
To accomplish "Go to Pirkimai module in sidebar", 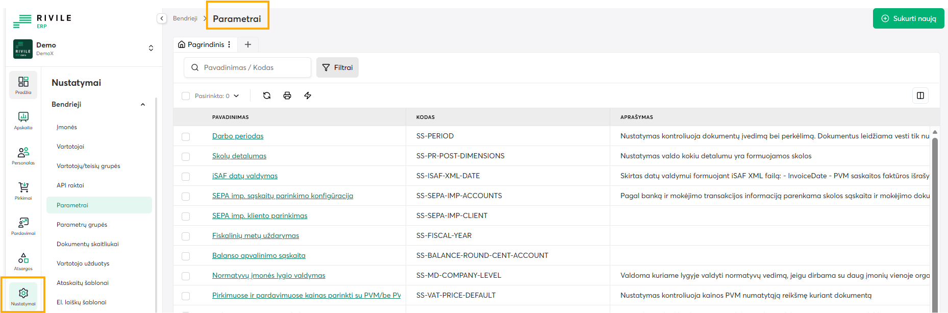I will pos(23,191).
